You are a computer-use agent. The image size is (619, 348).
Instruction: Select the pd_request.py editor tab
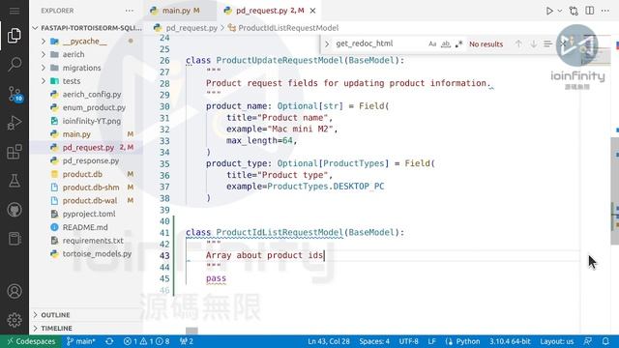[x=270, y=11]
